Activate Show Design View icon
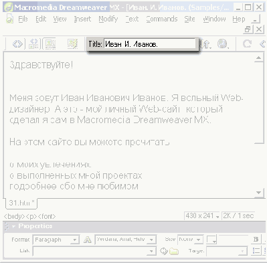267x263 pixels. pos(50,43)
